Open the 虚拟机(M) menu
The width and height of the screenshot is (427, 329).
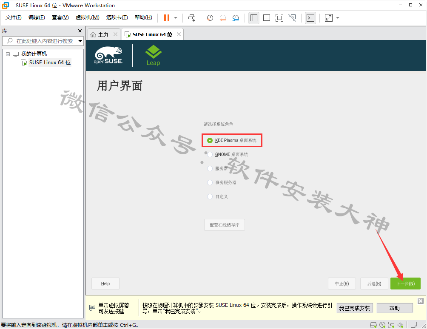point(87,17)
